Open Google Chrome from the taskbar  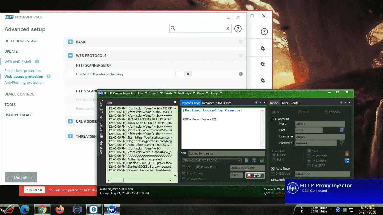click(42, 209)
